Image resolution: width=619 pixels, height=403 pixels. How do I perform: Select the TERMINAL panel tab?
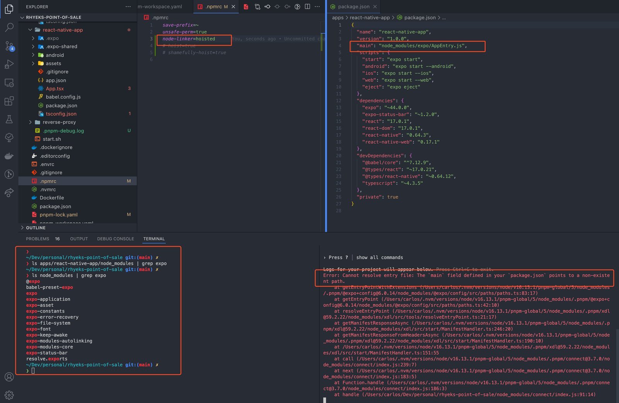pyautogui.click(x=154, y=239)
